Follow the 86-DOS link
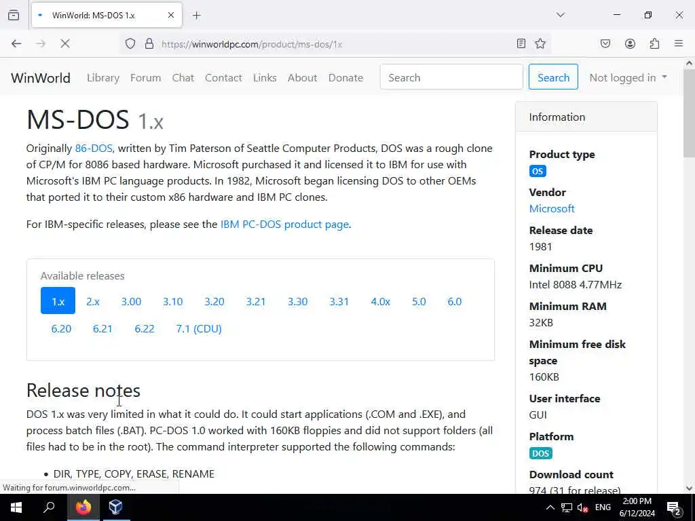 click(x=94, y=149)
